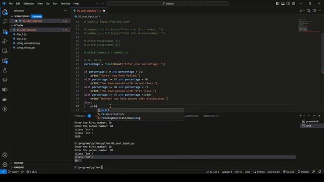Open the Help menu
This screenshot has width=324, height=182.
click(76, 4)
